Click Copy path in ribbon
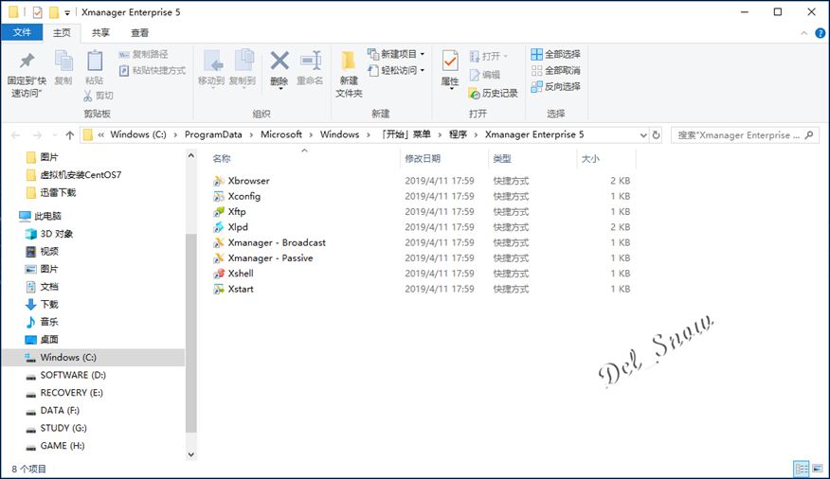This screenshot has width=830, height=479. point(143,55)
